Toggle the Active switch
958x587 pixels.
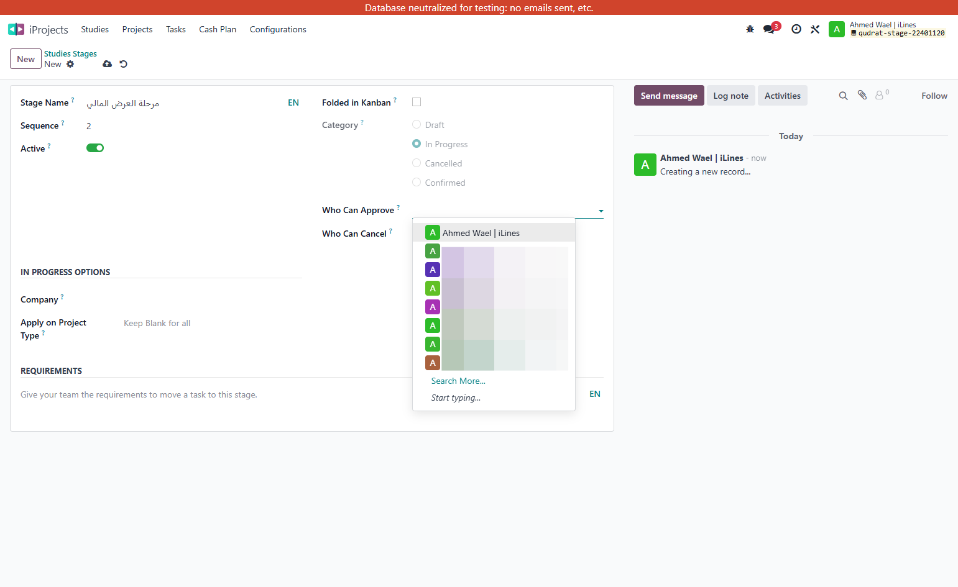click(95, 148)
